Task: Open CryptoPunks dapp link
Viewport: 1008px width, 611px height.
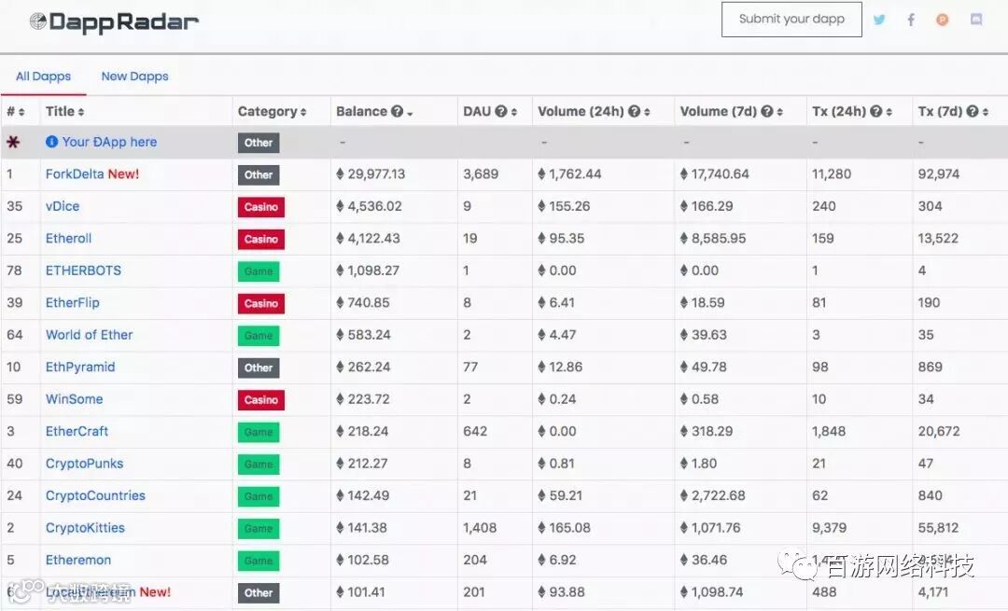Action: coord(84,464)
